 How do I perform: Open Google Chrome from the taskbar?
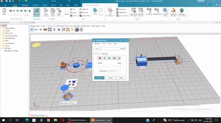[48, 120]
